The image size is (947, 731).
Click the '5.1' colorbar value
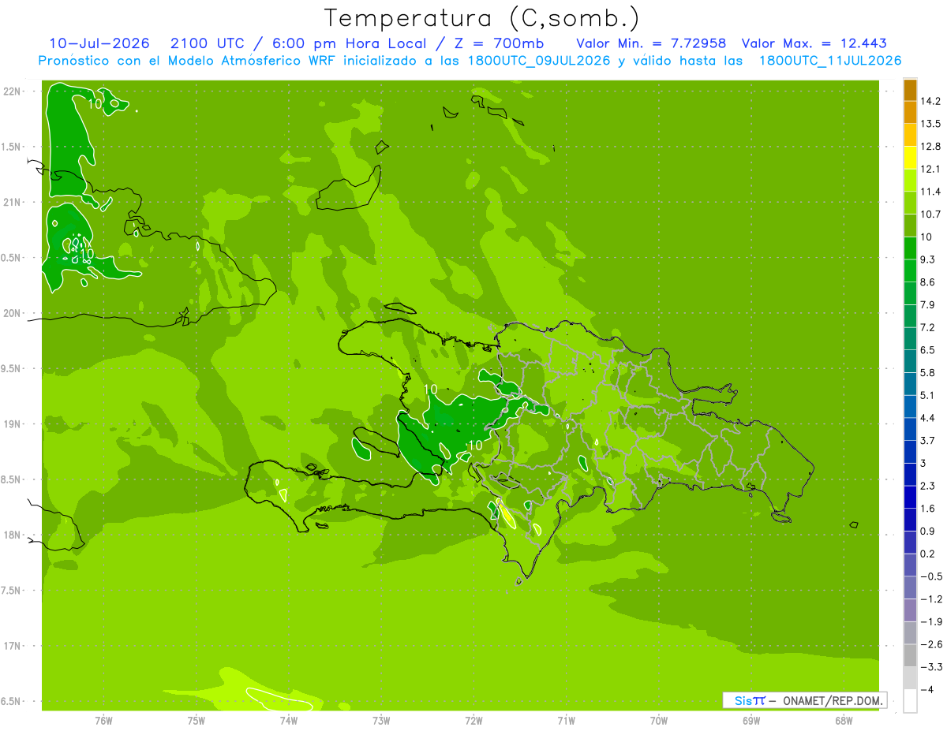[x=928, y=395]
